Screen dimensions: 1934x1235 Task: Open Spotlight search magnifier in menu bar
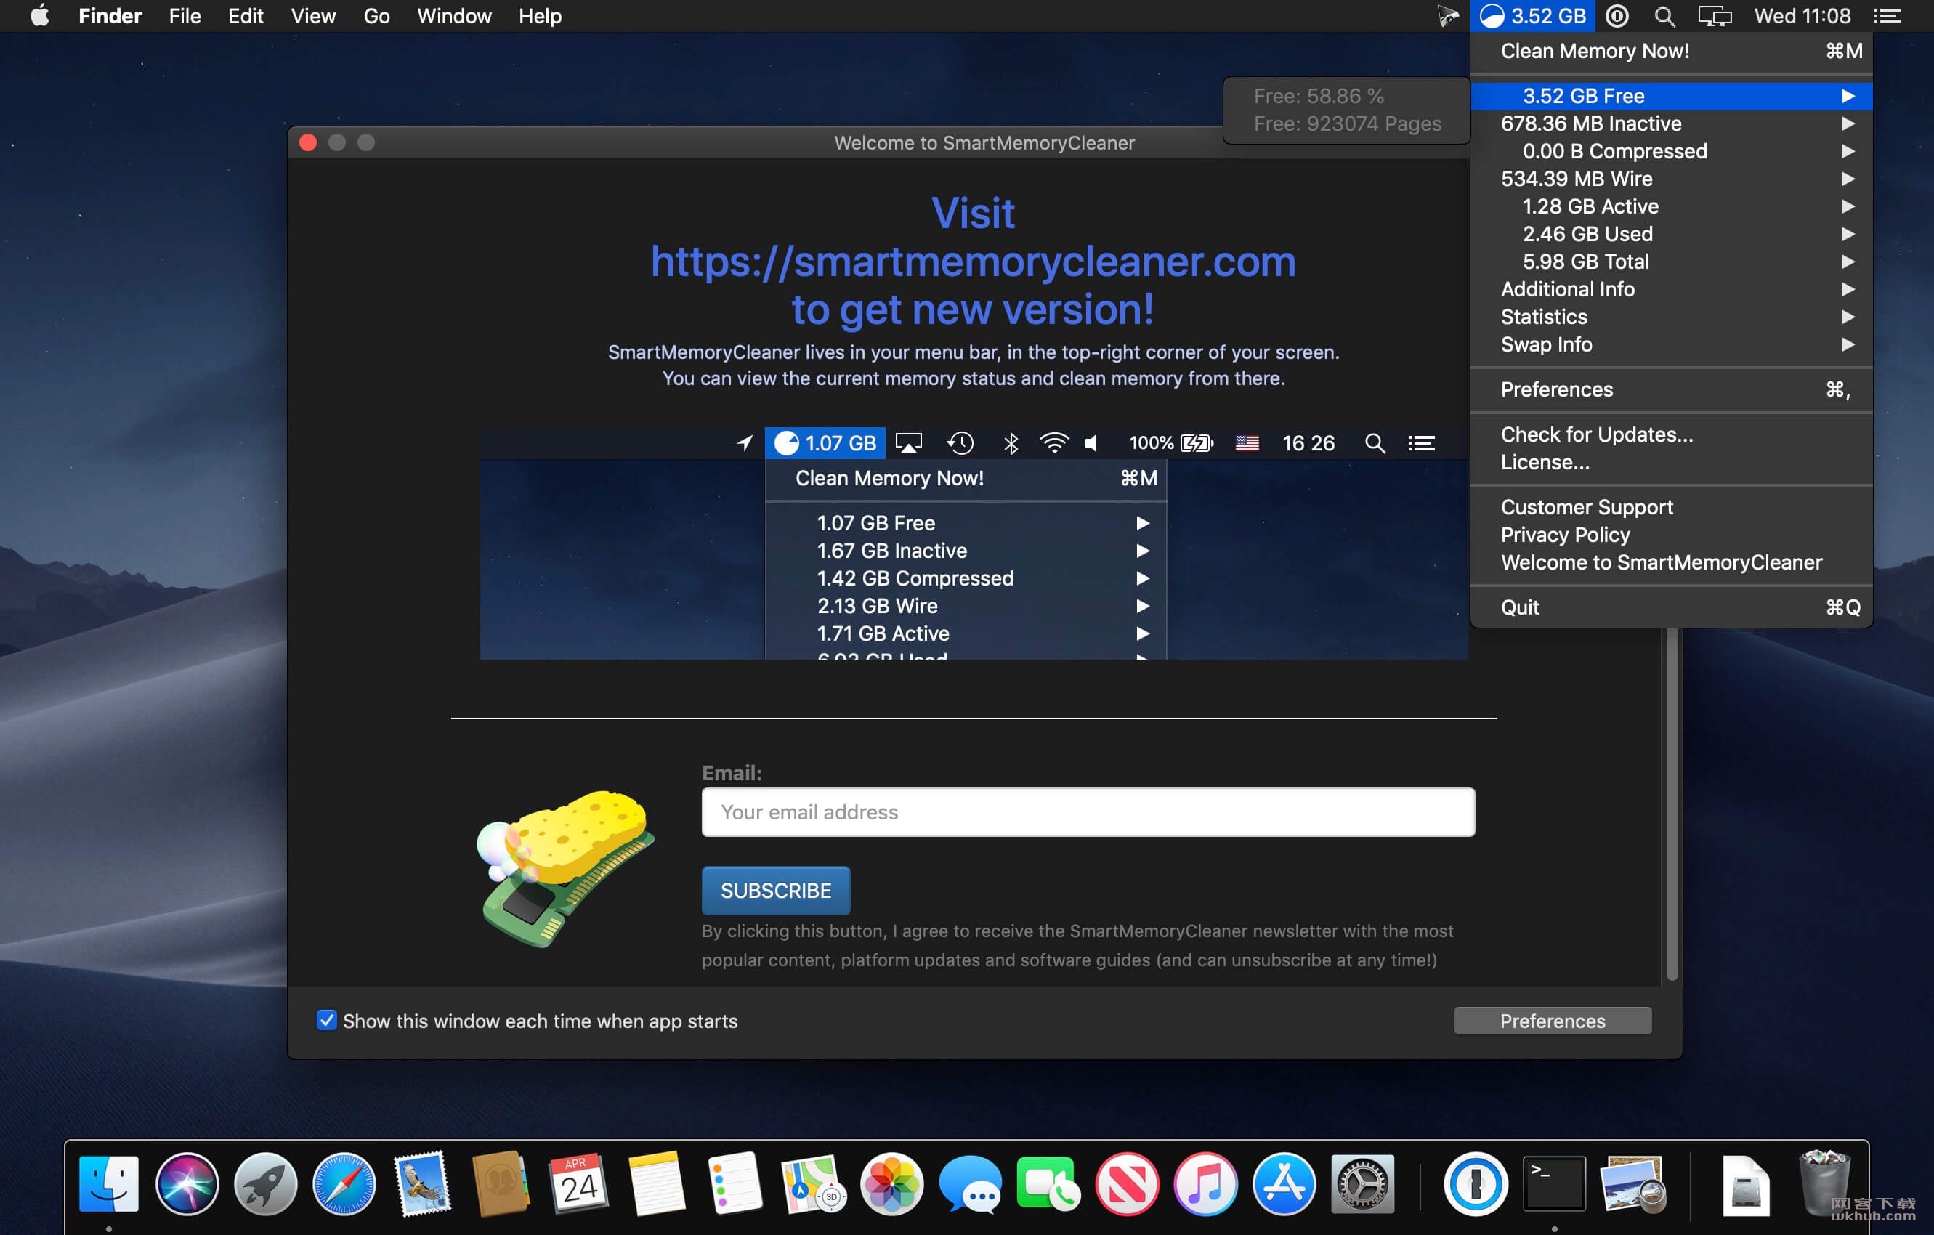[x=1665, y=16]
